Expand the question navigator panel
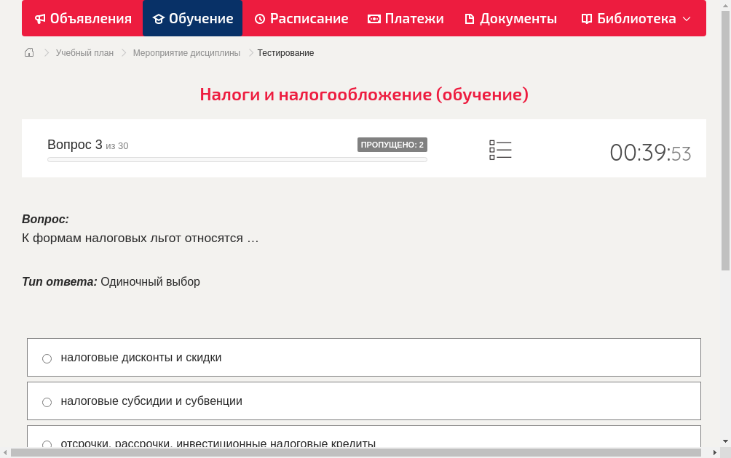The width and height of the screenshot is (731, 458). [500, 149]
